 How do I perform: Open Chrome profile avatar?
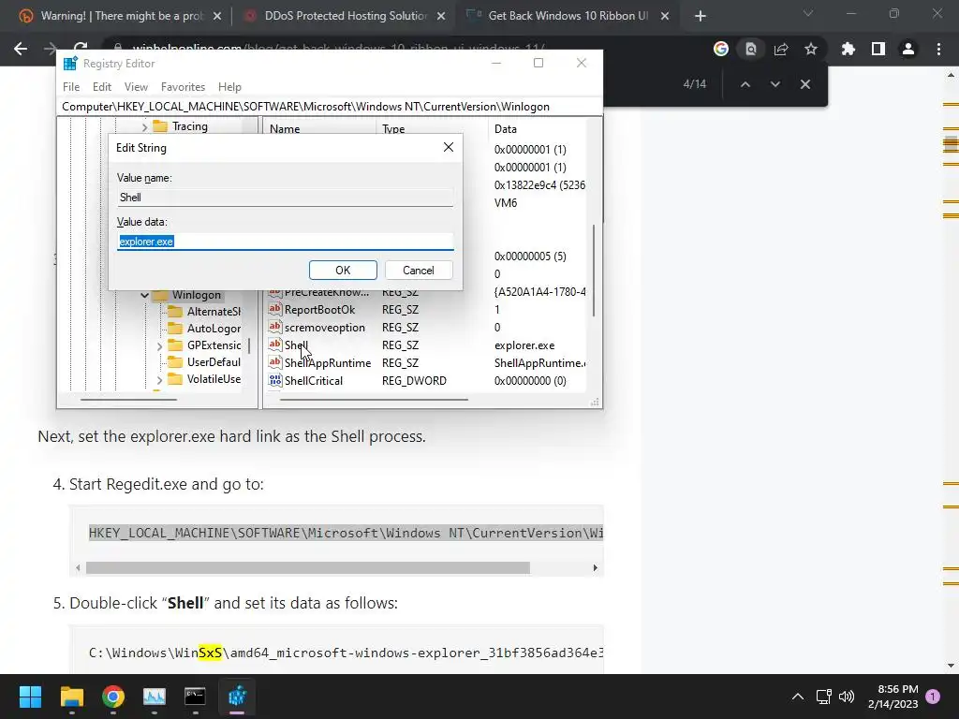tap(908, 49)
